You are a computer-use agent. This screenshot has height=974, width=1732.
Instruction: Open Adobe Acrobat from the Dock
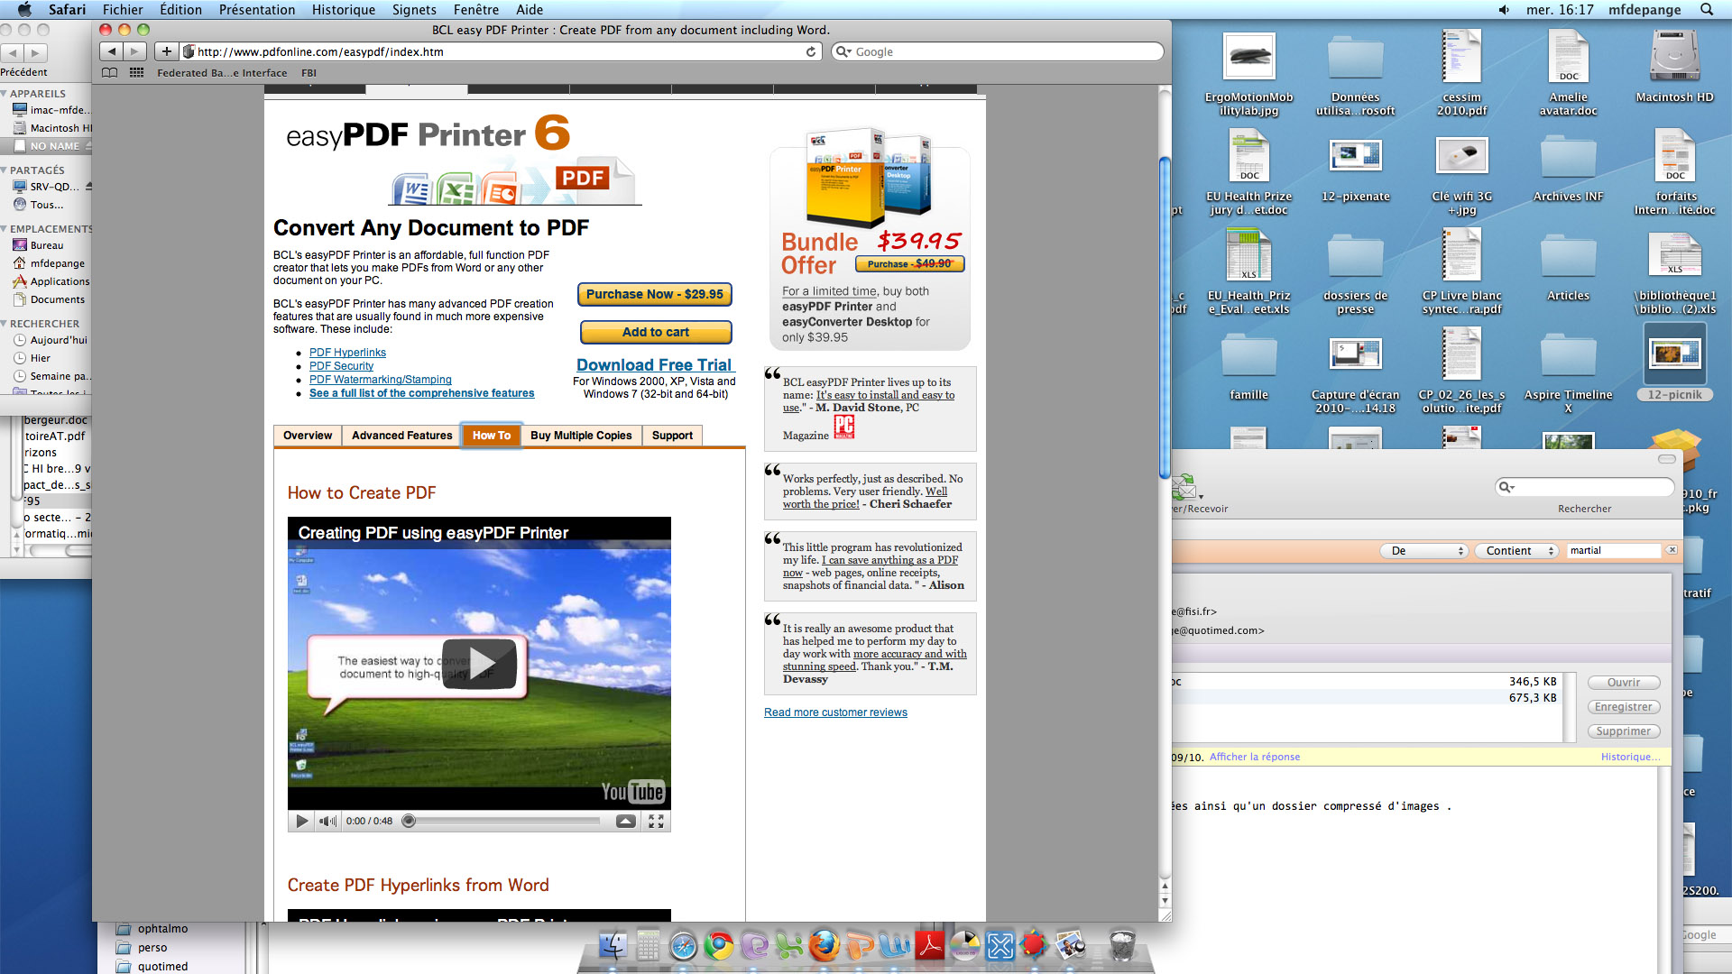click(x=929, y=945)
